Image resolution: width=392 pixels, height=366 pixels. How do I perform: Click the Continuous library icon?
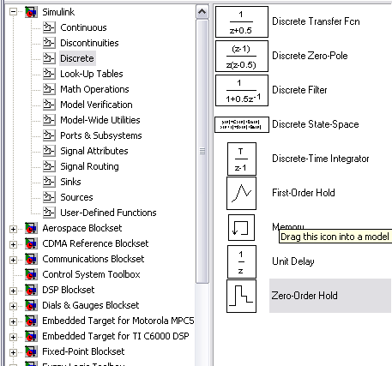point(49,27)
